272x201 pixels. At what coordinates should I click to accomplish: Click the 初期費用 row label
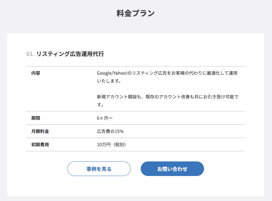40,145
